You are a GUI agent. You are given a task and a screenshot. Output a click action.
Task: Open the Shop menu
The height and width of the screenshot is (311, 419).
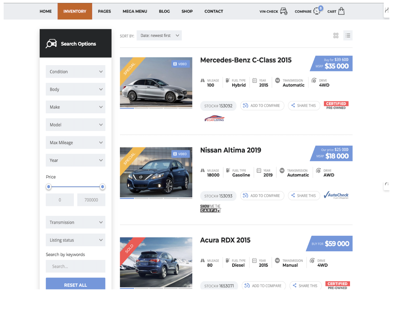(x=187, y=11)
